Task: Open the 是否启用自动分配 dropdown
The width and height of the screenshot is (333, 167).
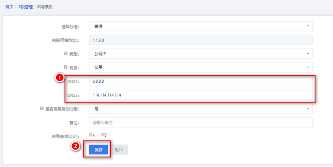Action: 201,109
